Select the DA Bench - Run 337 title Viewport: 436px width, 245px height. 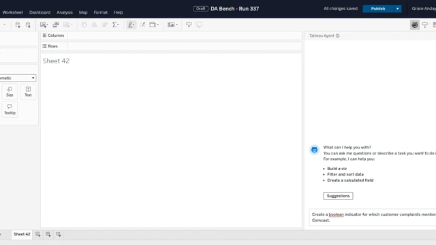234,9
